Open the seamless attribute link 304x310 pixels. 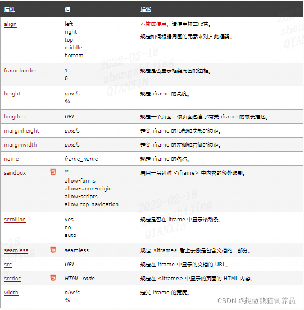(x=16, y=250)
